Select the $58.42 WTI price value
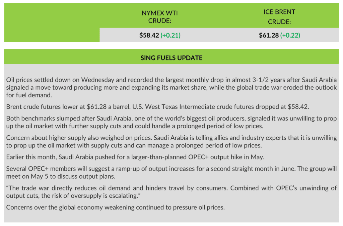Screen dimensions: 343x226 click(x=149, y=35)
